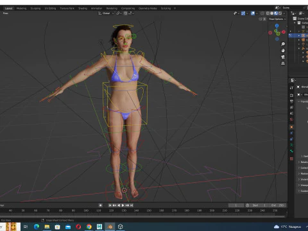Open the gizmo options dropdown arrow

click(x=247, y=13)
